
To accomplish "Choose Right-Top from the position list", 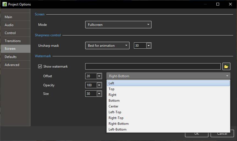I will point(168,118).
